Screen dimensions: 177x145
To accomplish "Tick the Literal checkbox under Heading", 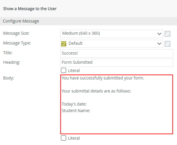I will pyautogui.click(x=63, y=70).
